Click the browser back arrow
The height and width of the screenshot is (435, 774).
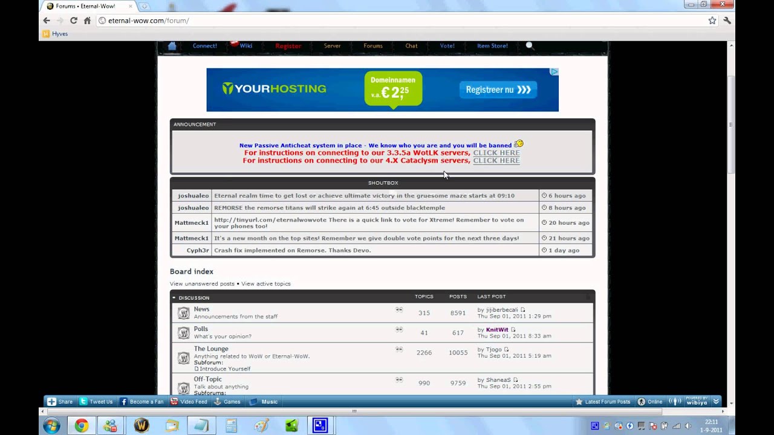point(47,21)
